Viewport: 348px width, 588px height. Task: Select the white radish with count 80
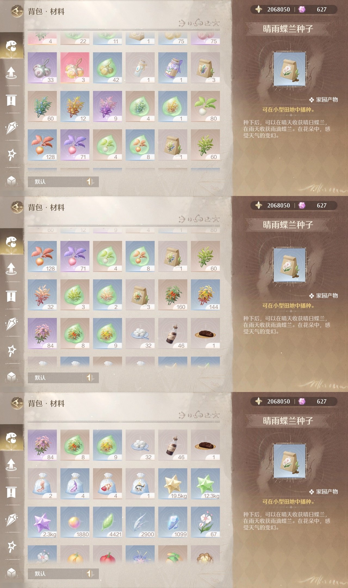pos(205,106)
